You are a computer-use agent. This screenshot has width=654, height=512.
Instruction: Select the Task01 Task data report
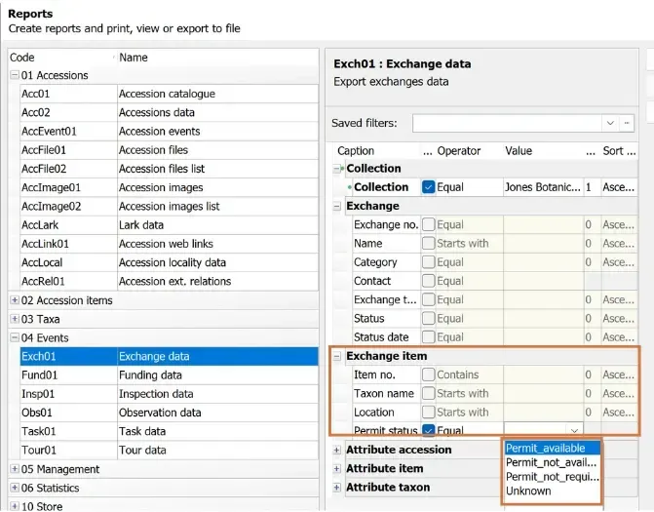tap(169, 431)
